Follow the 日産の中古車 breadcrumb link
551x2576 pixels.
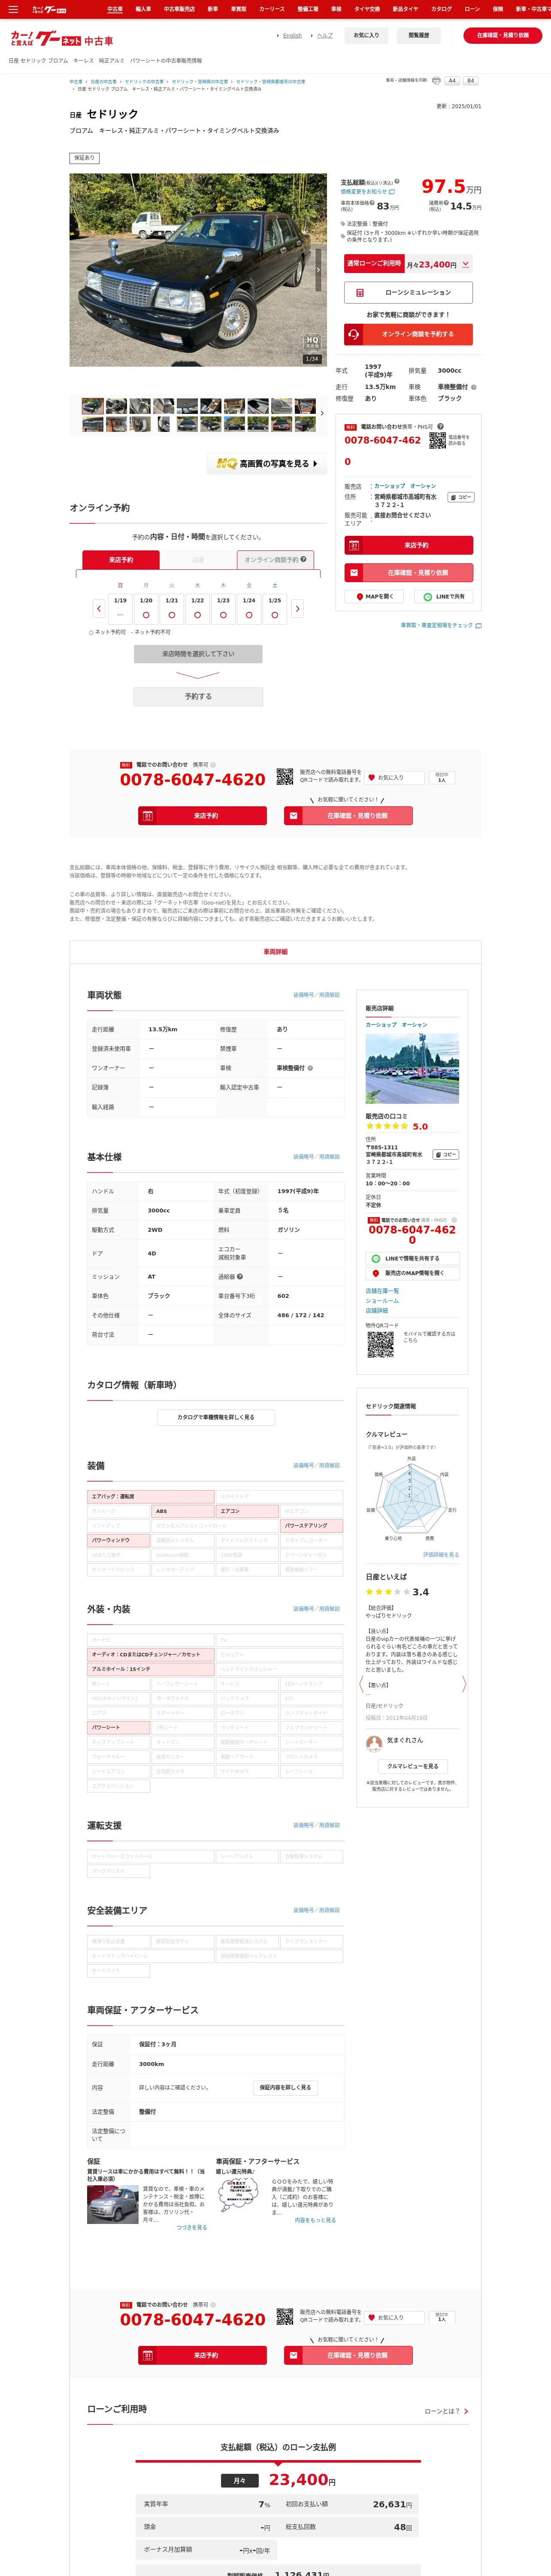[104, 82]
